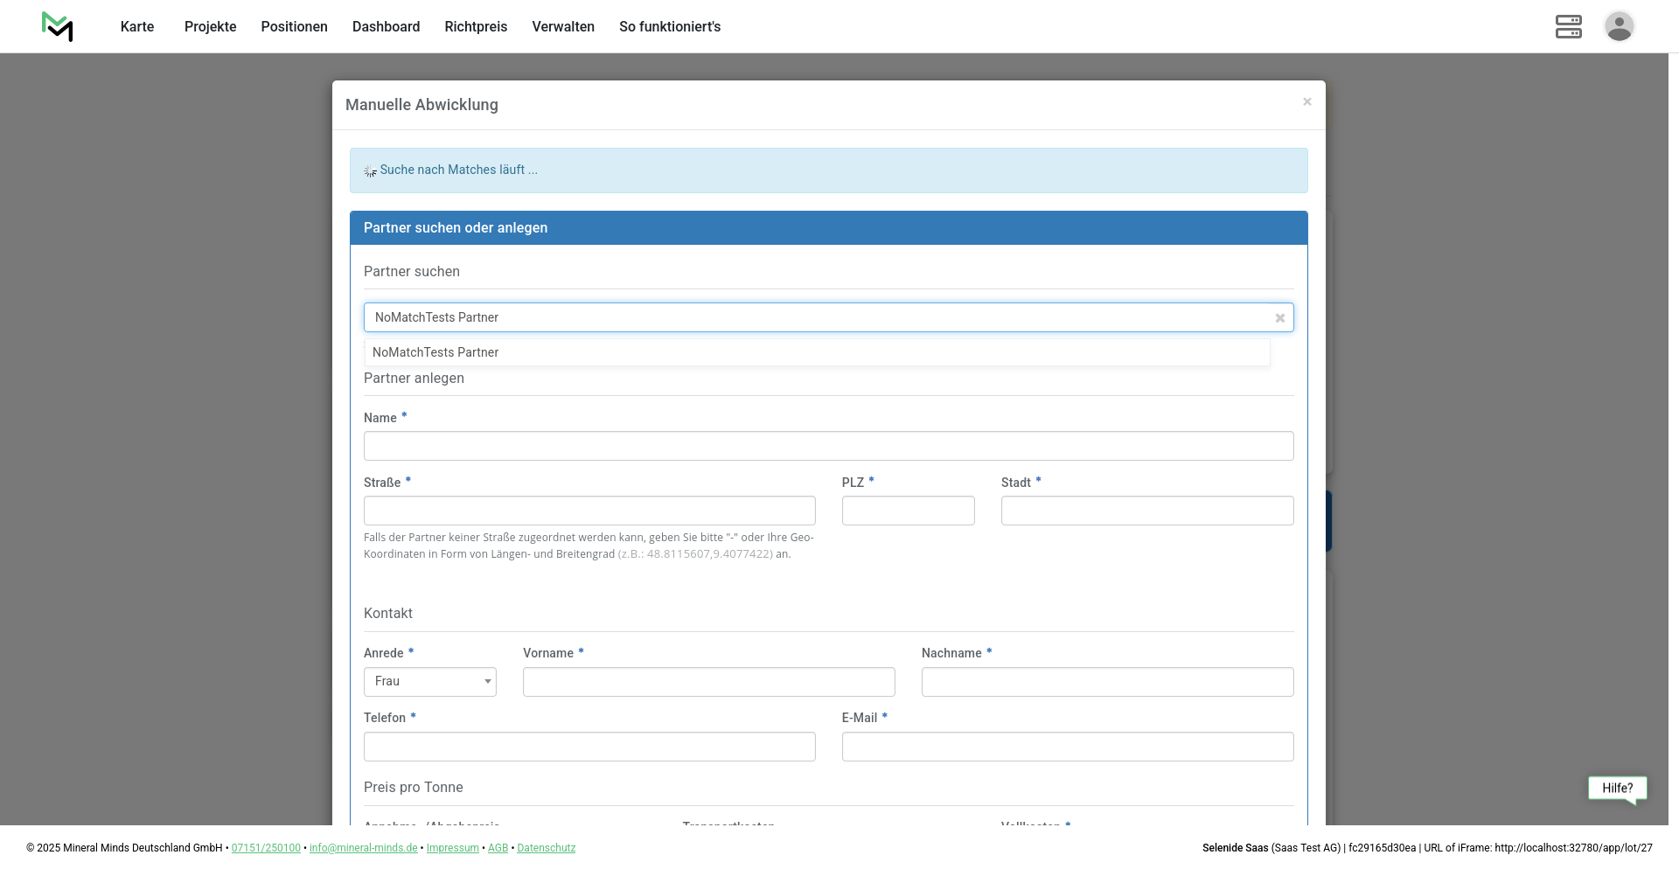
Task: Go to the Karte menu item
Action: (x=137, y=27)
